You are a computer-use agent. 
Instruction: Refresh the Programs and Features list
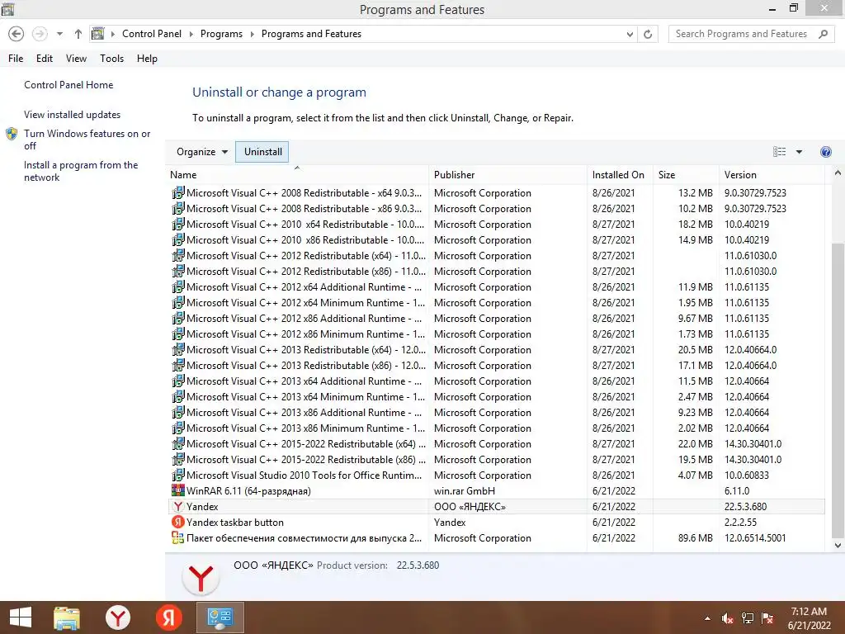[648, 34]
